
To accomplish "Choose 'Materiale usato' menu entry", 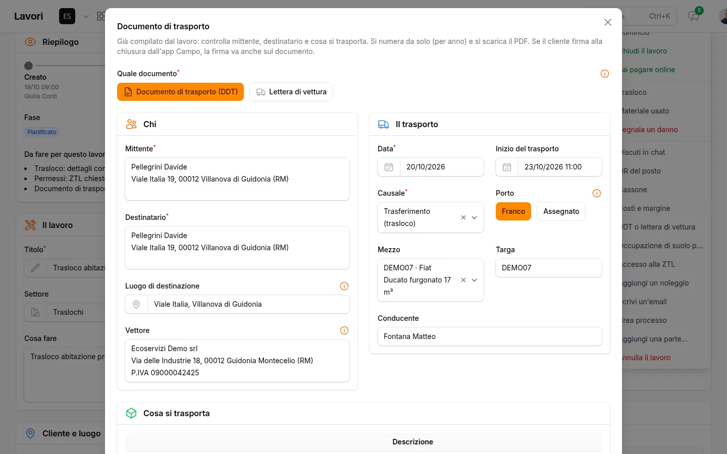I will pos(646,111).
